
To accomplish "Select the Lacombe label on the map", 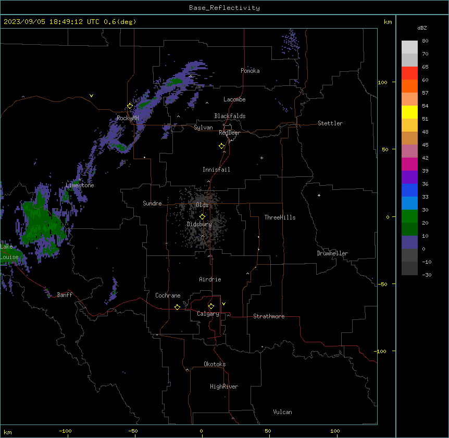I will tap(234, 99).
